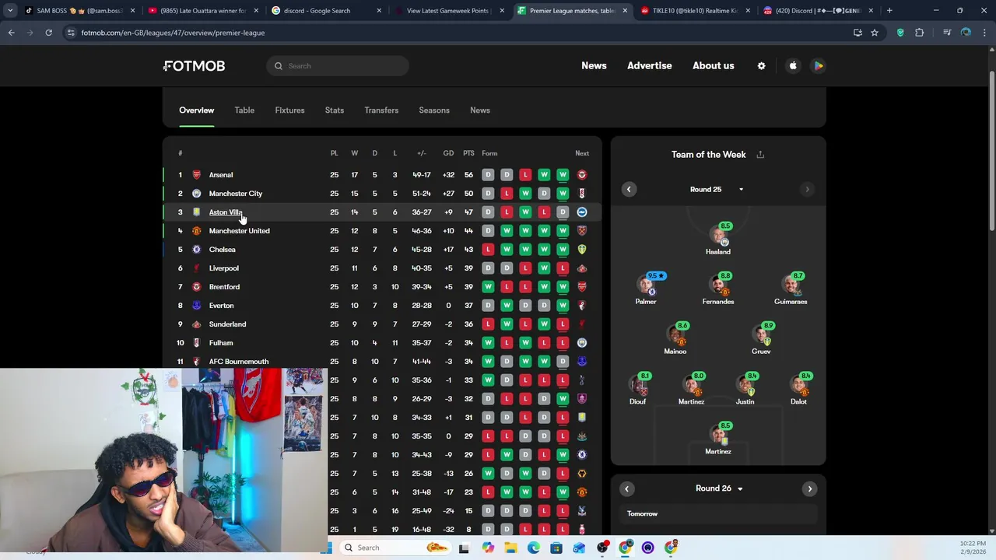Click Brentford's first W form badge
The height and width of the screenshot is (560, 996).
click(x=488, y=287)
